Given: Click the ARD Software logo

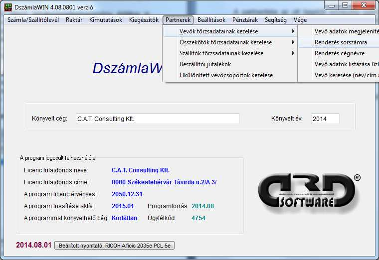Looking at the screenshot, I should 309,194.
